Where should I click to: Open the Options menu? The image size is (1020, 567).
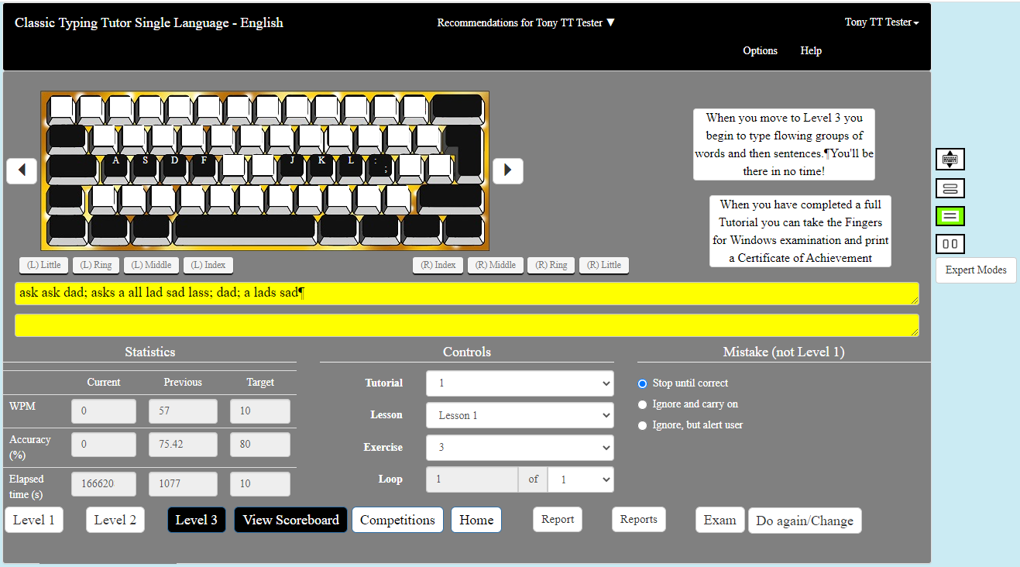click(x=760, y=50)
